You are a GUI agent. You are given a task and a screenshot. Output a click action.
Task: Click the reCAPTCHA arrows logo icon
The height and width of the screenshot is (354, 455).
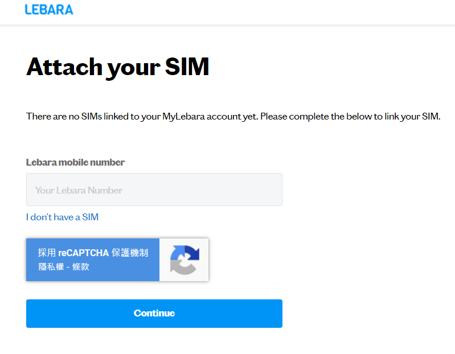click(x=185, y=260)
